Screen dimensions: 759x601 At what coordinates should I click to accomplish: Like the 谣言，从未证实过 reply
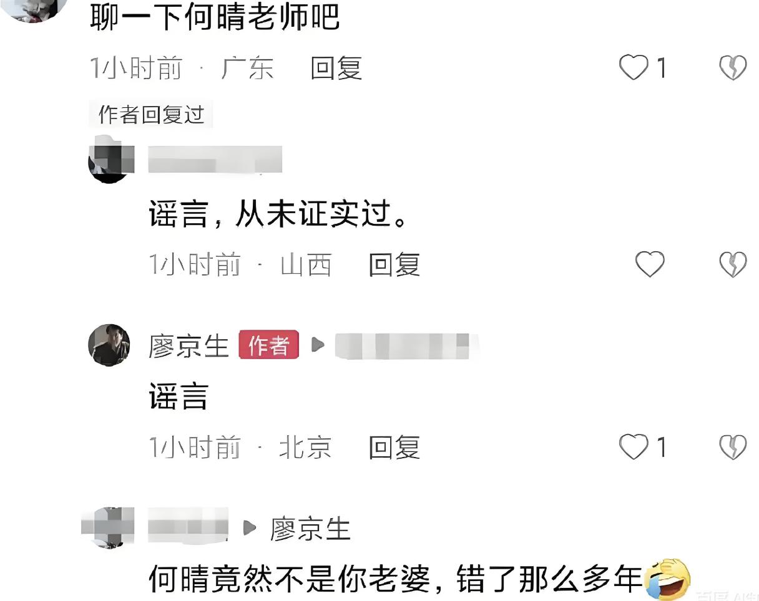point(650,264)
